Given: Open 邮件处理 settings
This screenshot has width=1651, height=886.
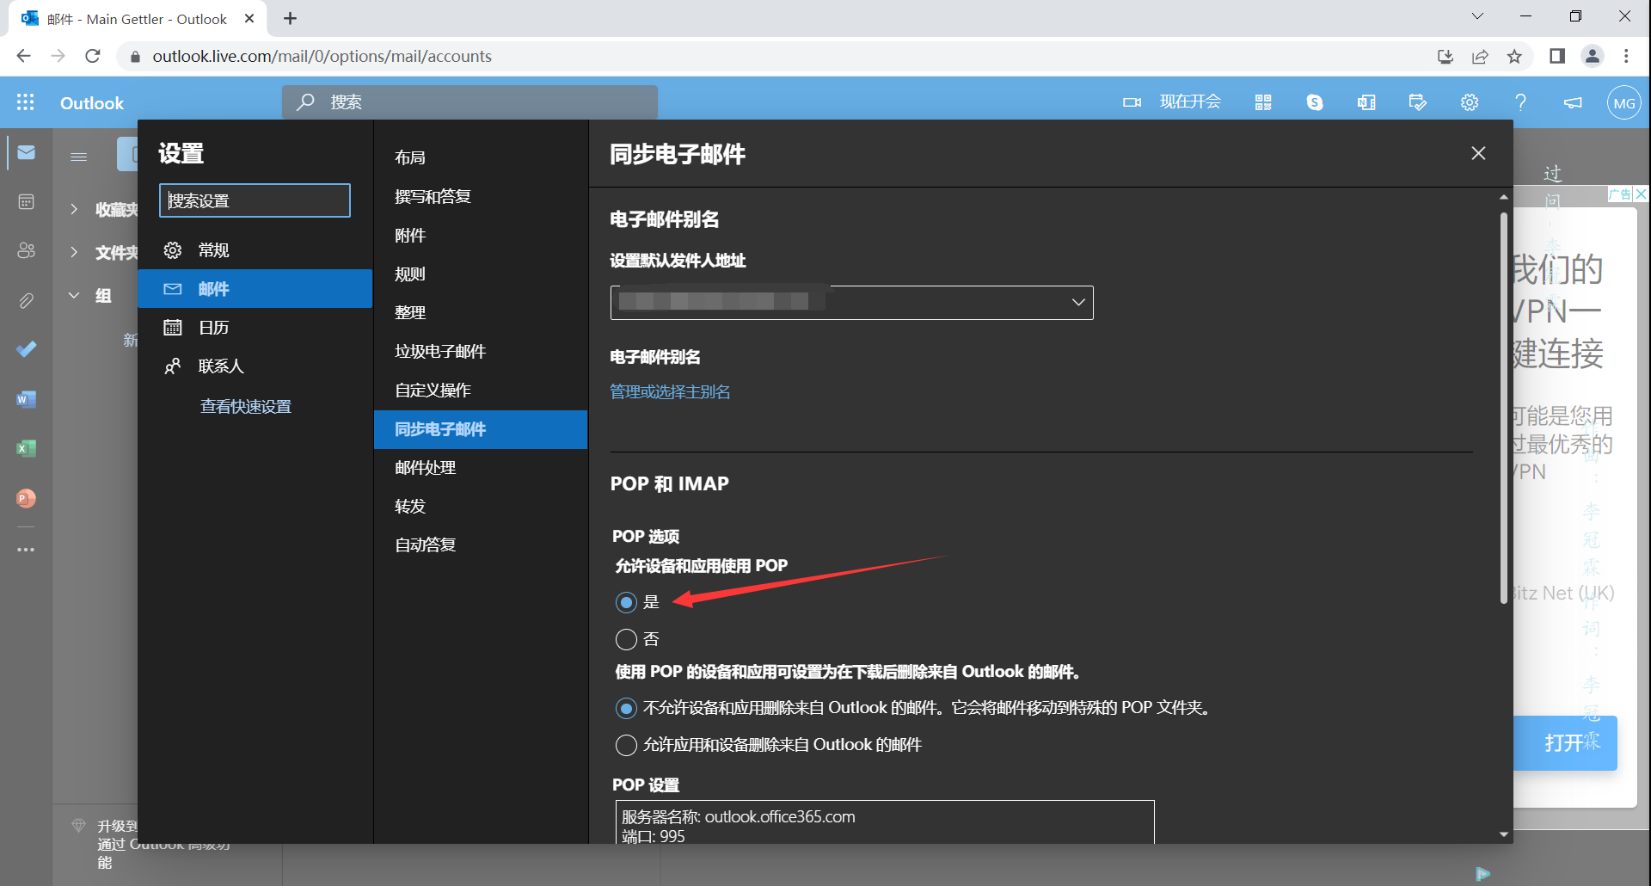Looking at the screenshot, I should pyautogui.click(x=481, y=468).
